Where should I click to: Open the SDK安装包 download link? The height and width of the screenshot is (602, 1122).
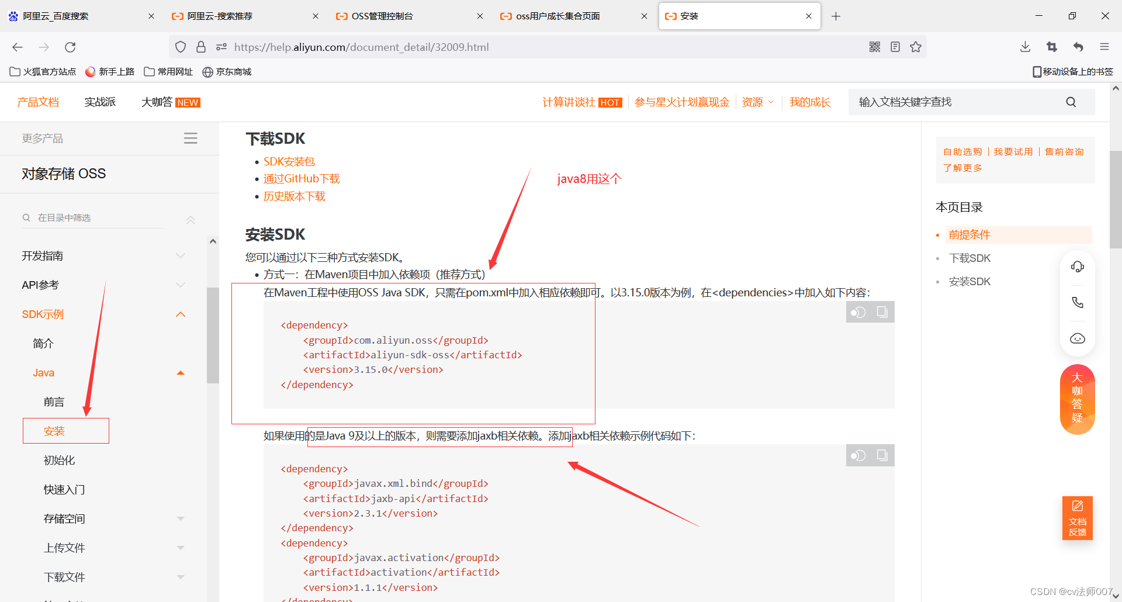(x=289, y=161)
